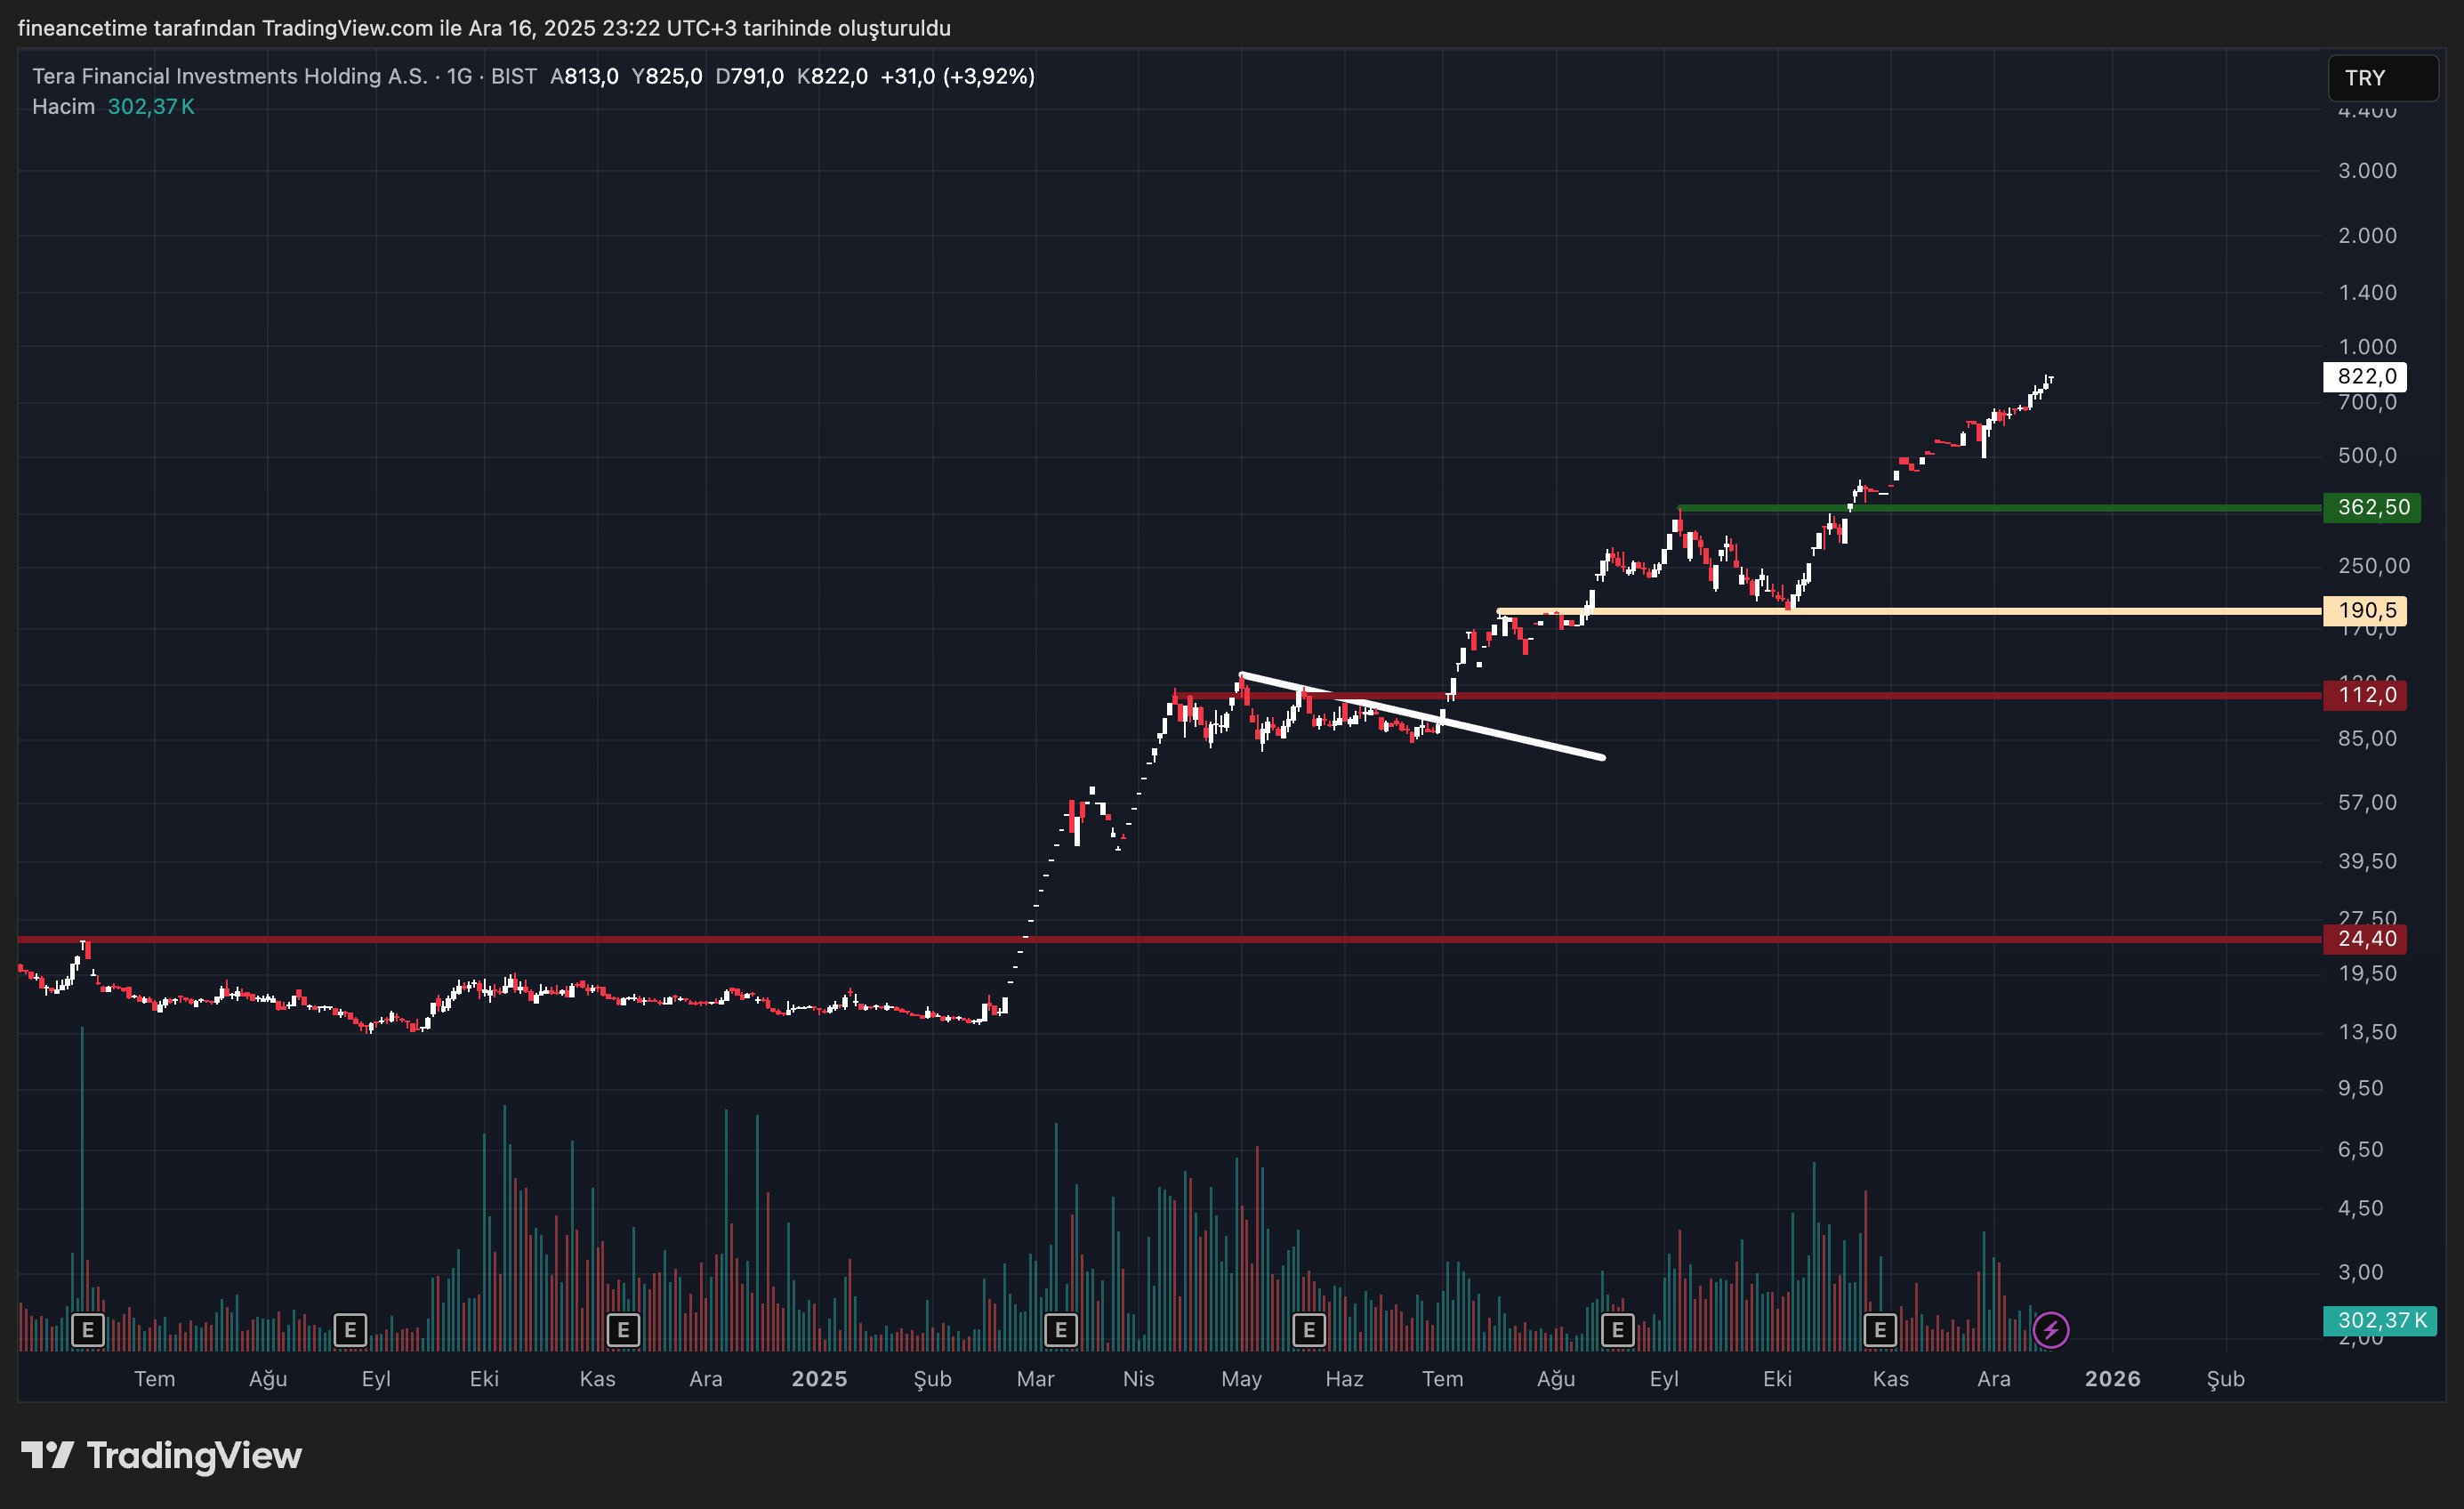Open trading via the purple lightning bolt icon
This screenshot has height=1509, width=2464.
point(2051,1329)
